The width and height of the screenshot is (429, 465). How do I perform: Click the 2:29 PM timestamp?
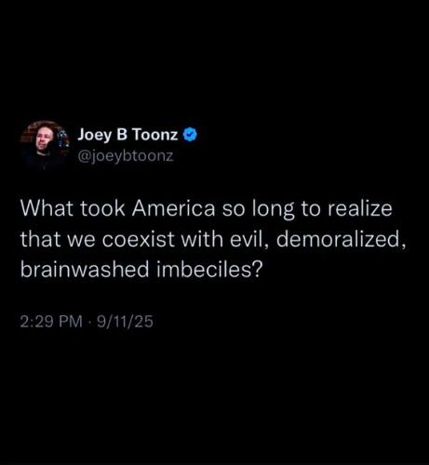tap(51, 322)
